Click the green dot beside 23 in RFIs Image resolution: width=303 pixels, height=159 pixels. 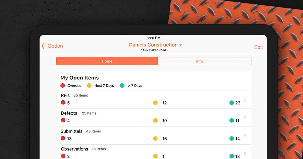click(232, 102)
